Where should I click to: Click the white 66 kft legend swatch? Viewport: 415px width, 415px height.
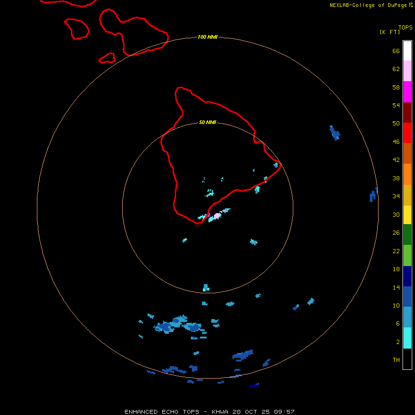pos(407,51)
